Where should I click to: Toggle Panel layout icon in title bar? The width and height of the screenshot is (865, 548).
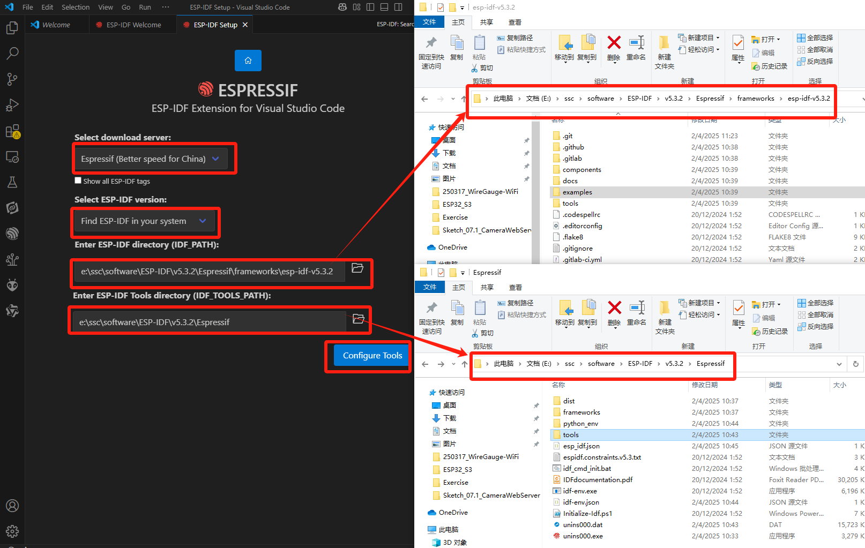tap(384, 7)
